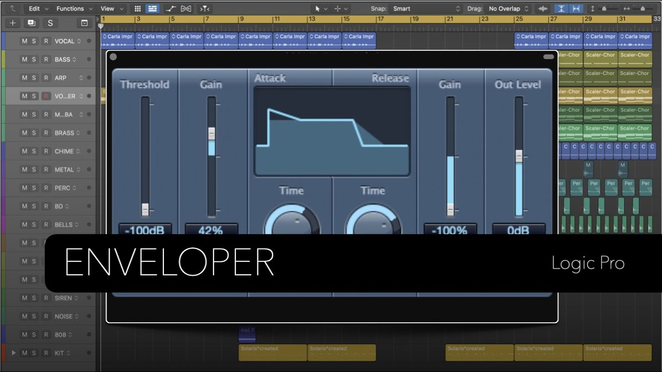Open the CHIME track name arrows
This screenshot has height=372, width=662.
pos(79,151)
